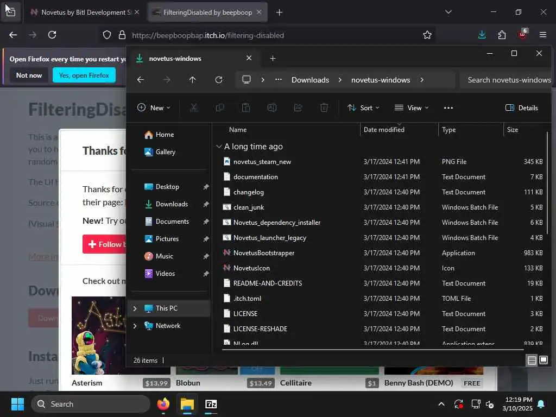Collapse the 'A long time ago' group

(x=219, y=147)
